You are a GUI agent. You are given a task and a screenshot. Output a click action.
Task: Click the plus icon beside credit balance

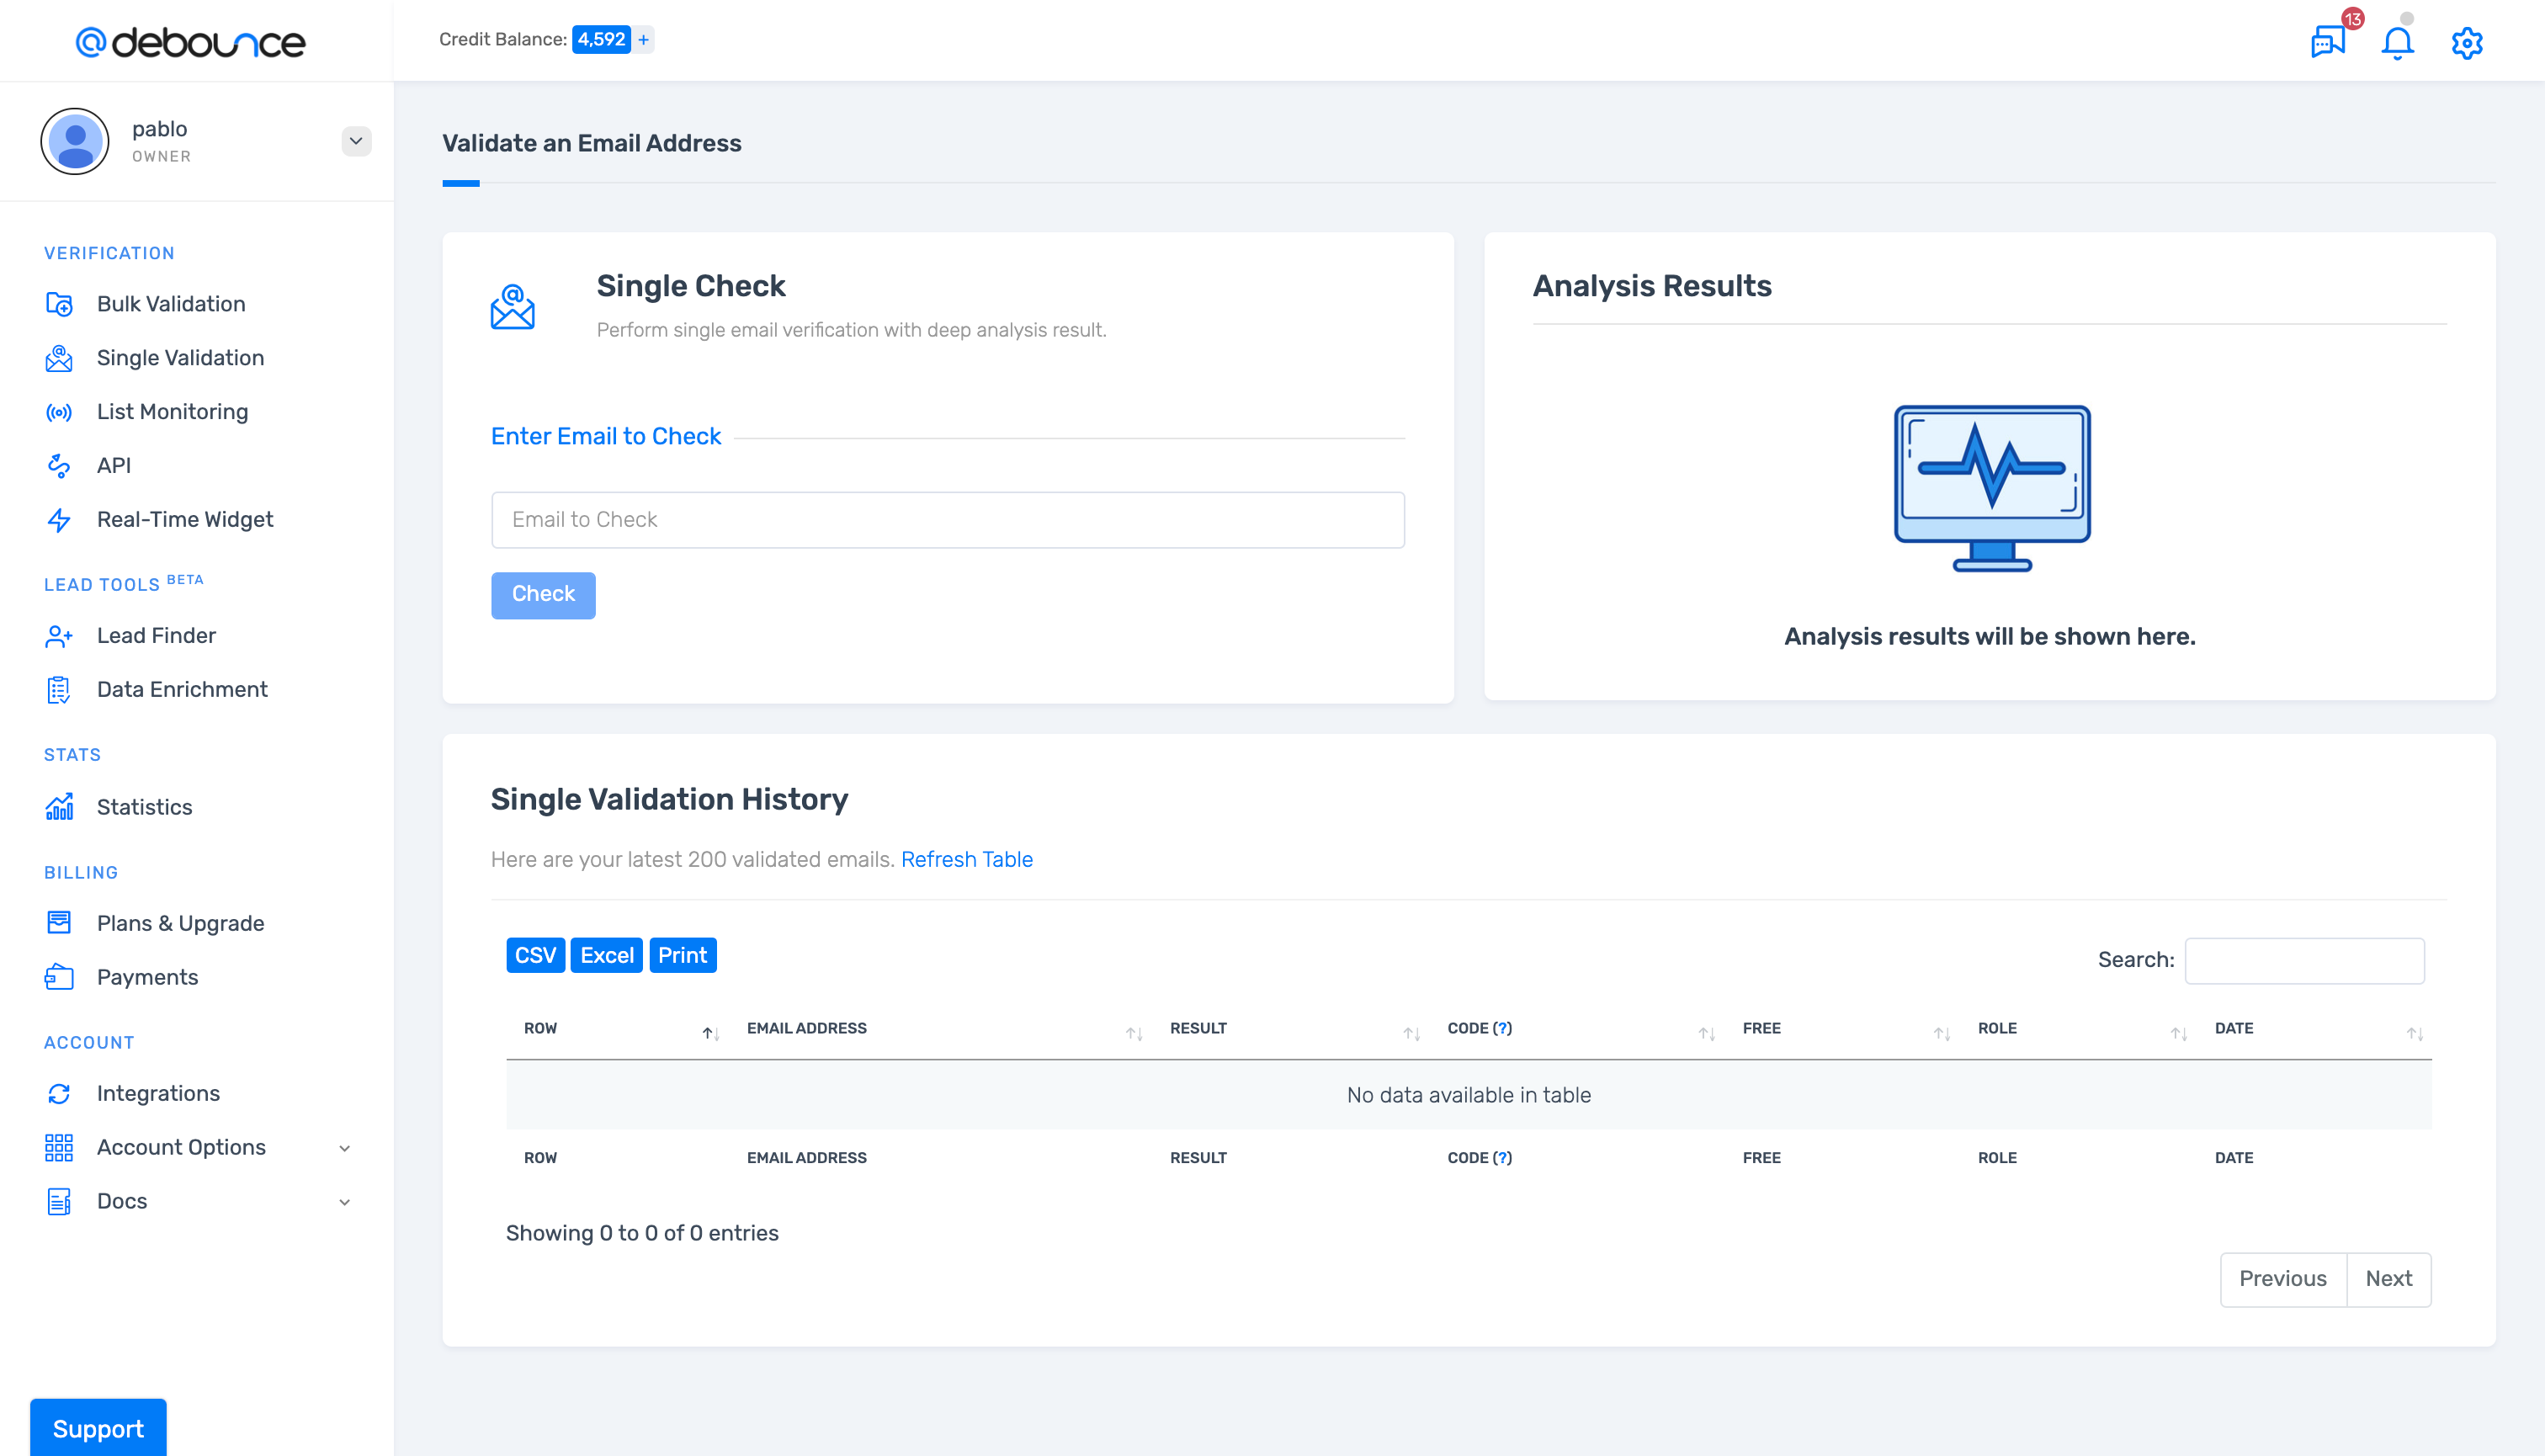pyautogui.click(x=644, y=39)
